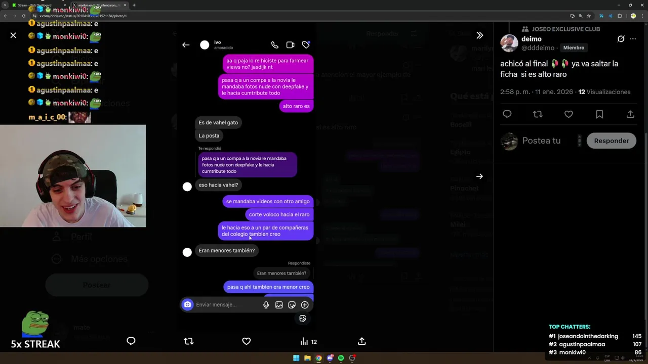The image size is (648, 364).
Task: Click the Grok icon beside deimo's post
Action: coord(621,39)
